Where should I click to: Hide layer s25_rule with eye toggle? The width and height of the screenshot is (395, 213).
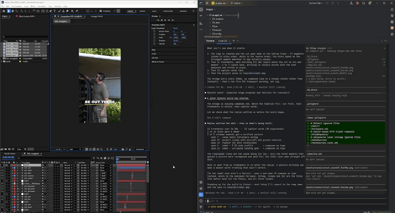pos(2,168)
